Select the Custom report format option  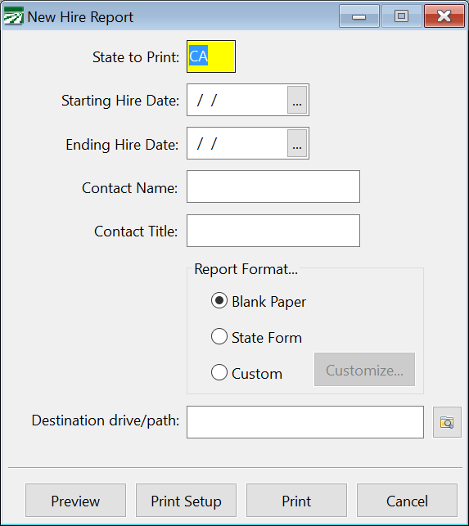coord(219,372)
